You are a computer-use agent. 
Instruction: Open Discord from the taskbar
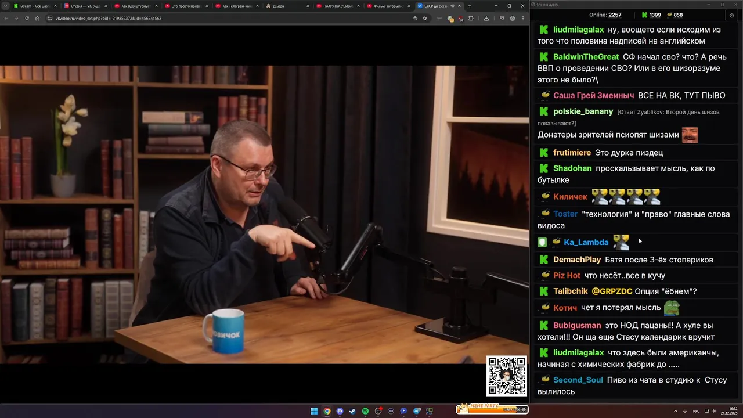[340, 411]
